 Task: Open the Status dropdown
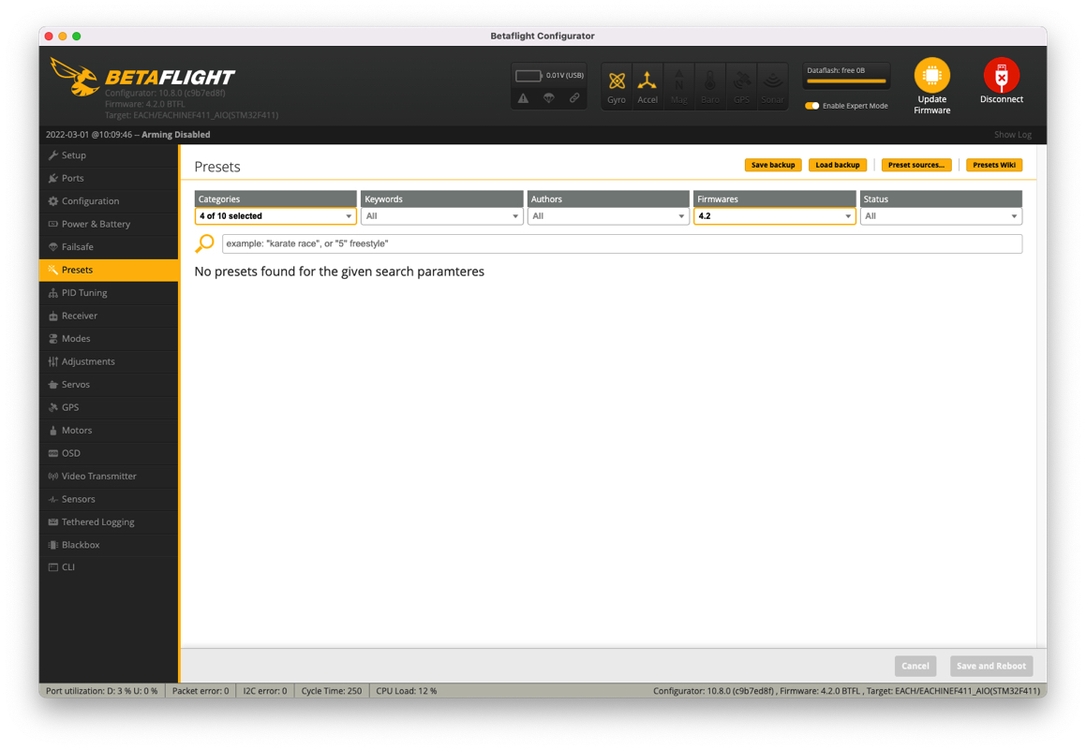[x=941, y=216]
